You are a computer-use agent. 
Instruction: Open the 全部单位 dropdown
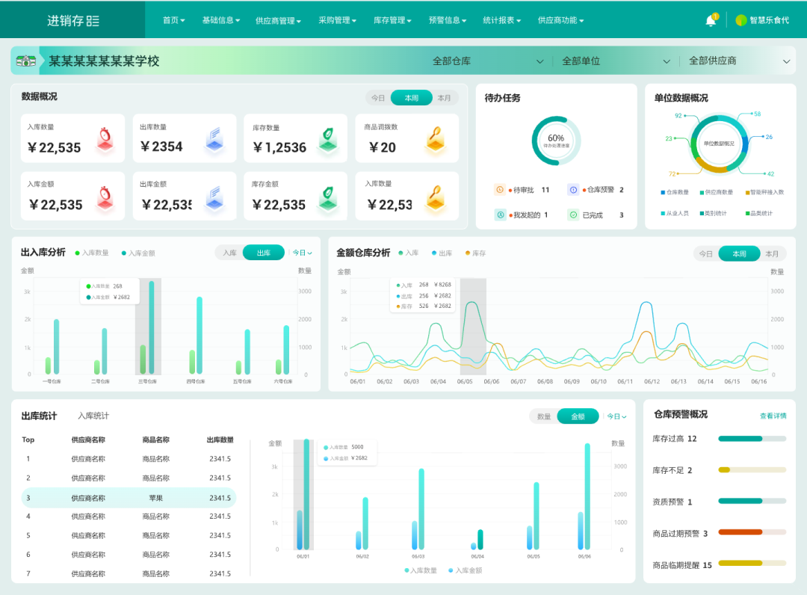click(x=616, y=61)
